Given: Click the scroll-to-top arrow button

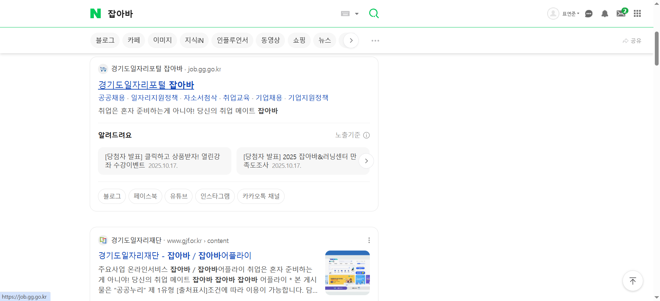Looking at the screenshot, I should click(x=633, y=281).
